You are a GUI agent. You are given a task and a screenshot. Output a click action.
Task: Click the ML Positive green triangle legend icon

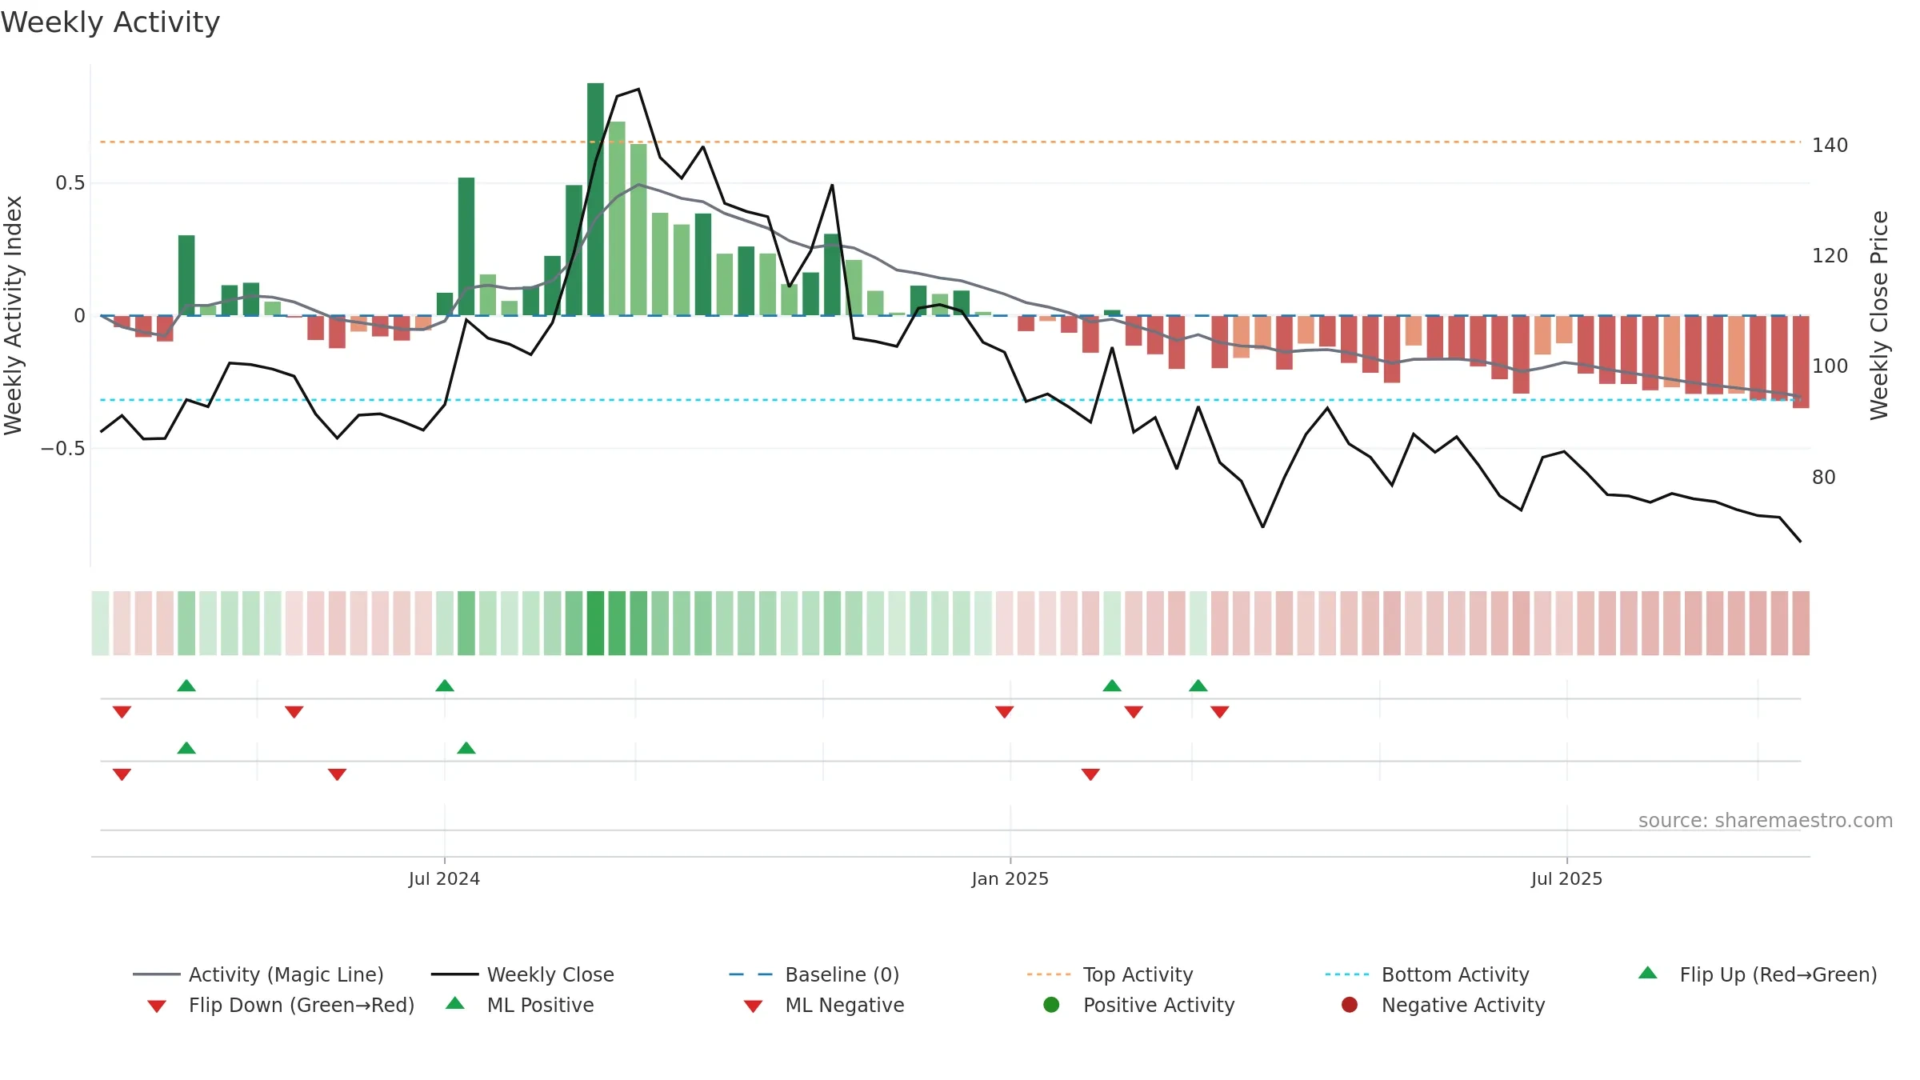455,1003
